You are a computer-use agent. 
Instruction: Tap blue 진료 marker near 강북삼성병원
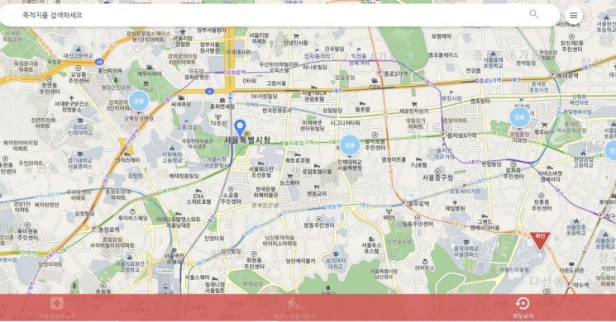[139, 101]
